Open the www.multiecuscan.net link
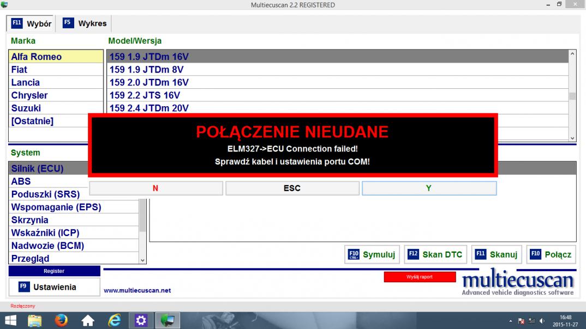 pyautogui.click(x=137, y=290)
